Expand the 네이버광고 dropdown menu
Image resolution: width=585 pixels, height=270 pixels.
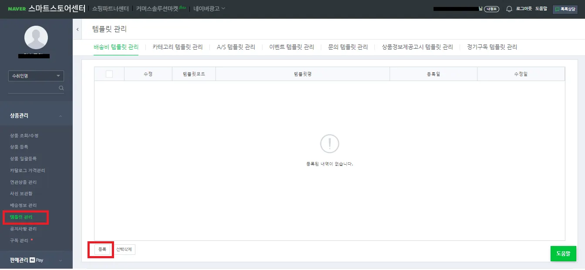209,8
